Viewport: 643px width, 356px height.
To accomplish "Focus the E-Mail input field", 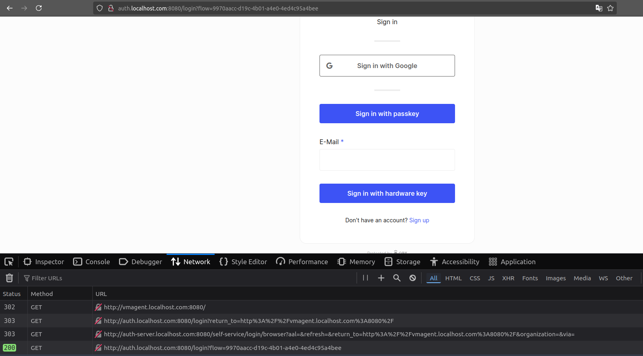I will [387, 160].
